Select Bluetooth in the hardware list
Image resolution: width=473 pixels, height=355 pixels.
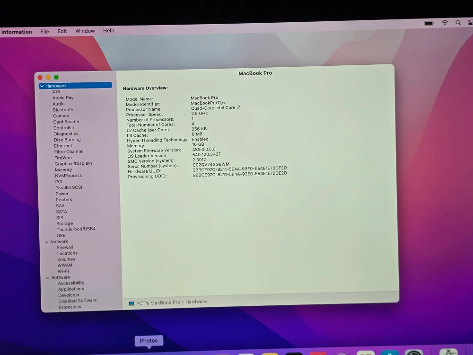pyautogui.click(x=63, y=110)
